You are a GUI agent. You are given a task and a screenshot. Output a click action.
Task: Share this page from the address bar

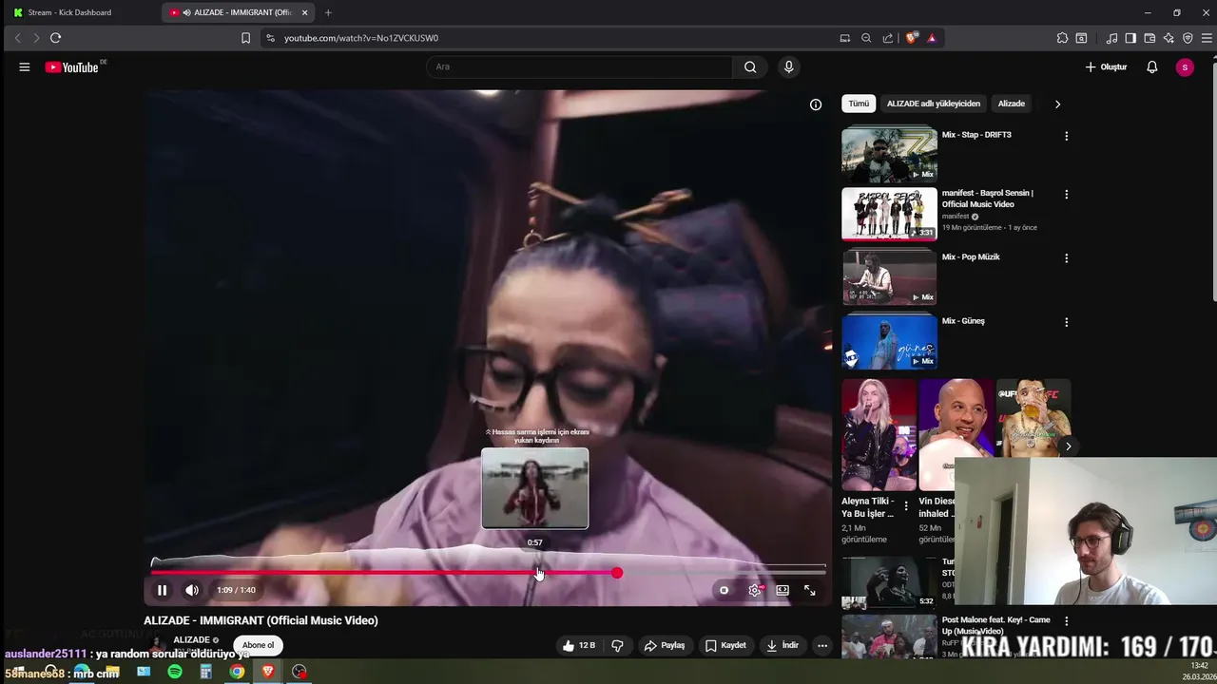(888, 38)
